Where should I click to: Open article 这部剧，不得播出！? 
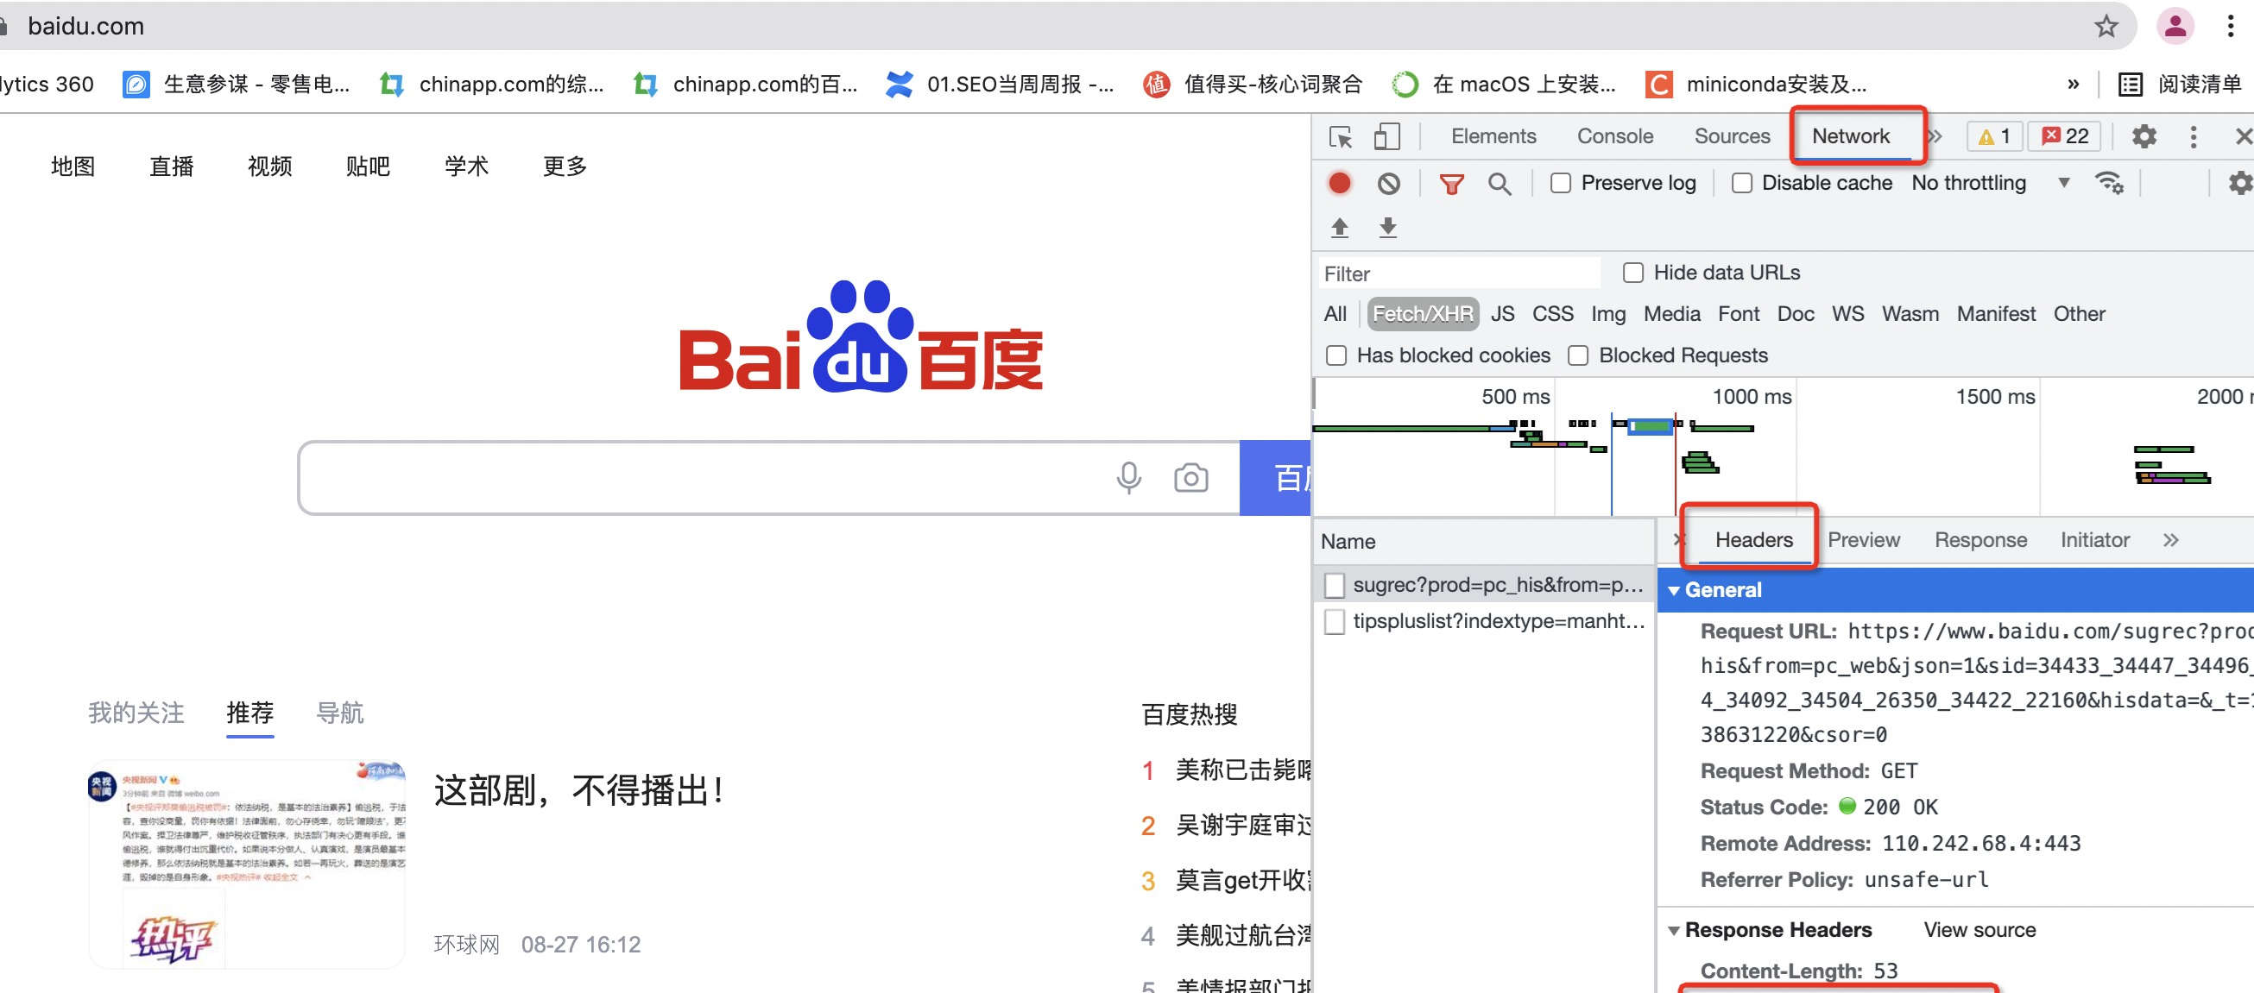(579, 791)
